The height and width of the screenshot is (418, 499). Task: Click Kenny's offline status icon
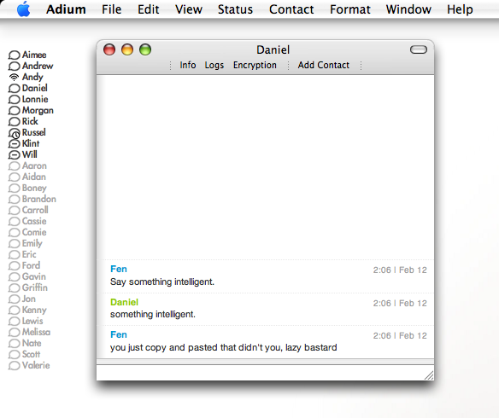pyautogui.click(x=14, y=311)
